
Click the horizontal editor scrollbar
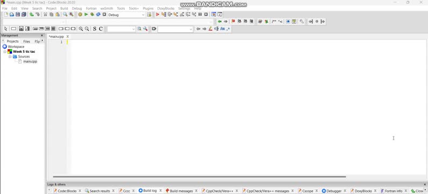point(199,177)
